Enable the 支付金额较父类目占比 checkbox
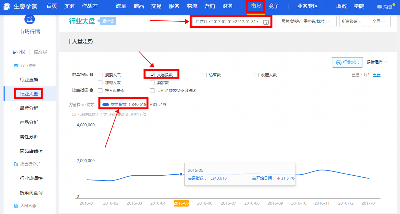The width and height of the screenshot is (400, 214). pos(152,91)
